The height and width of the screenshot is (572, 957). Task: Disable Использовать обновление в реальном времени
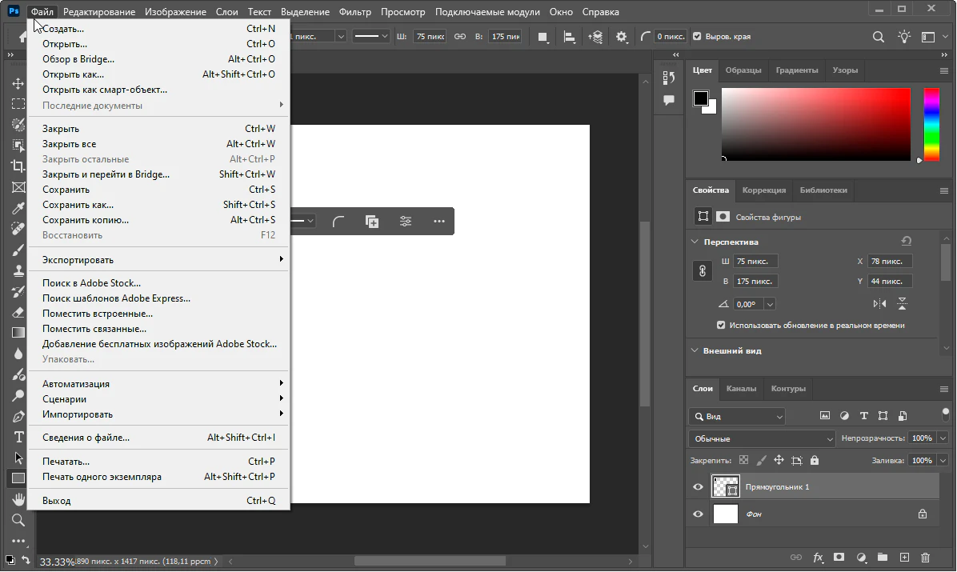[721, 326]
